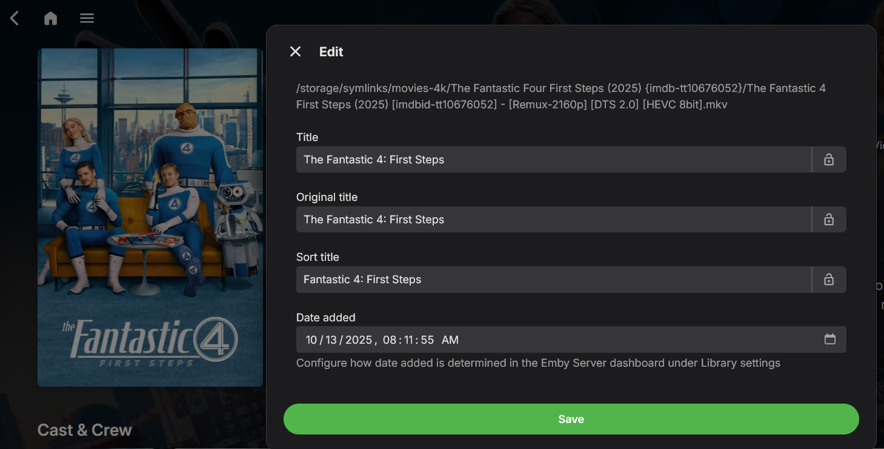Select the hour value in Date added
This screenshot has height=449, width=884.
[389, 340]
